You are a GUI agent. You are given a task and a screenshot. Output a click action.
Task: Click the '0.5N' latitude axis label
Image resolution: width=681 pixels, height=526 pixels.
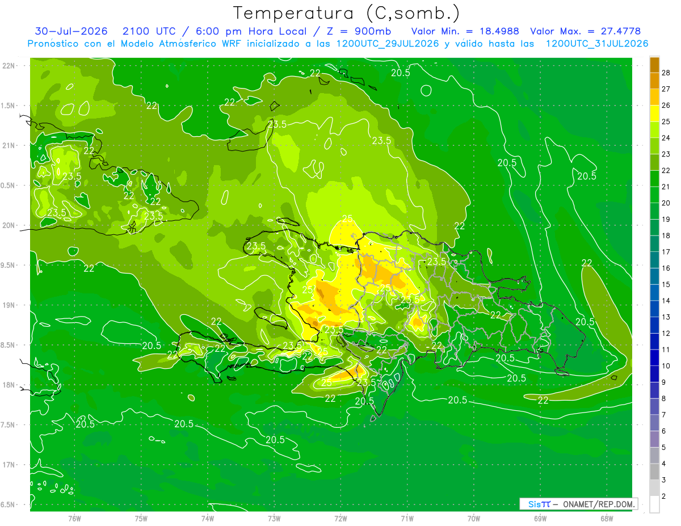pos(9,186)
